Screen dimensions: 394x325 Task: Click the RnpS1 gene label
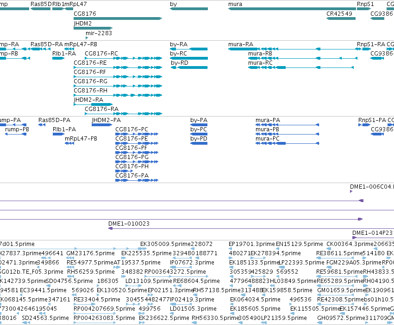tap(365, 4)
